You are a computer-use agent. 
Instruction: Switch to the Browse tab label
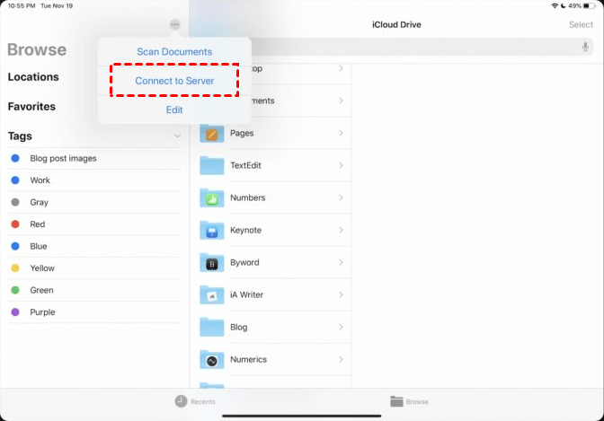click(x=417, y=402)
